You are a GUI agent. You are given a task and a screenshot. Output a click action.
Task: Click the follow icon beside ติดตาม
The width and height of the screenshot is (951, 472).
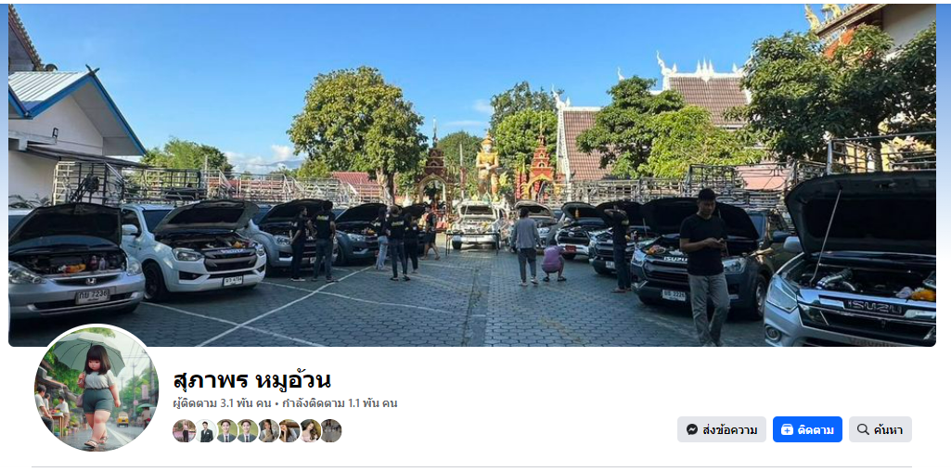[787, 429]
